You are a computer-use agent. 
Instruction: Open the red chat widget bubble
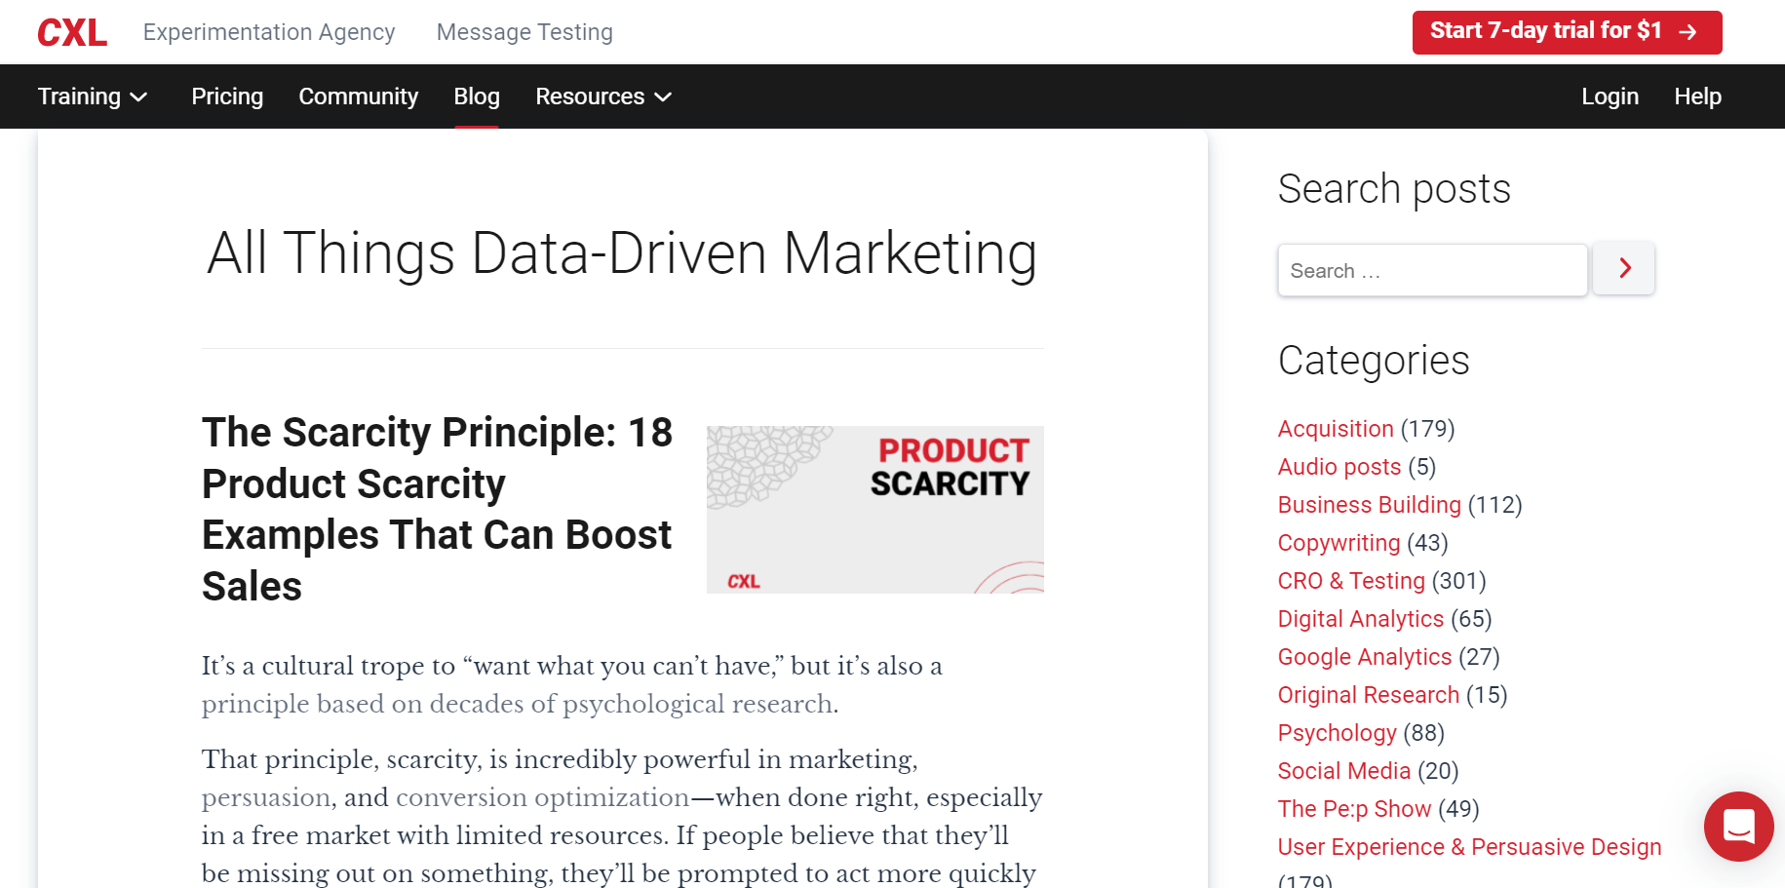[x=1738, y=826]
